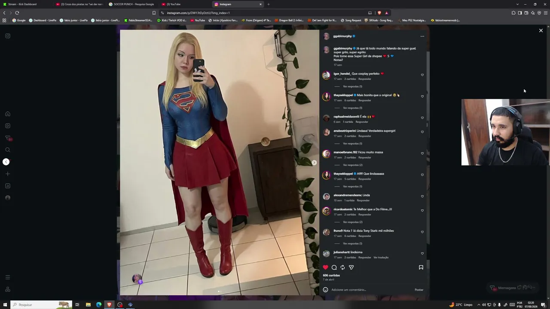The height and width of the screenshot is (309, 550).
Task: Reply to alexandremendesmc's comment
Action: 363,200
